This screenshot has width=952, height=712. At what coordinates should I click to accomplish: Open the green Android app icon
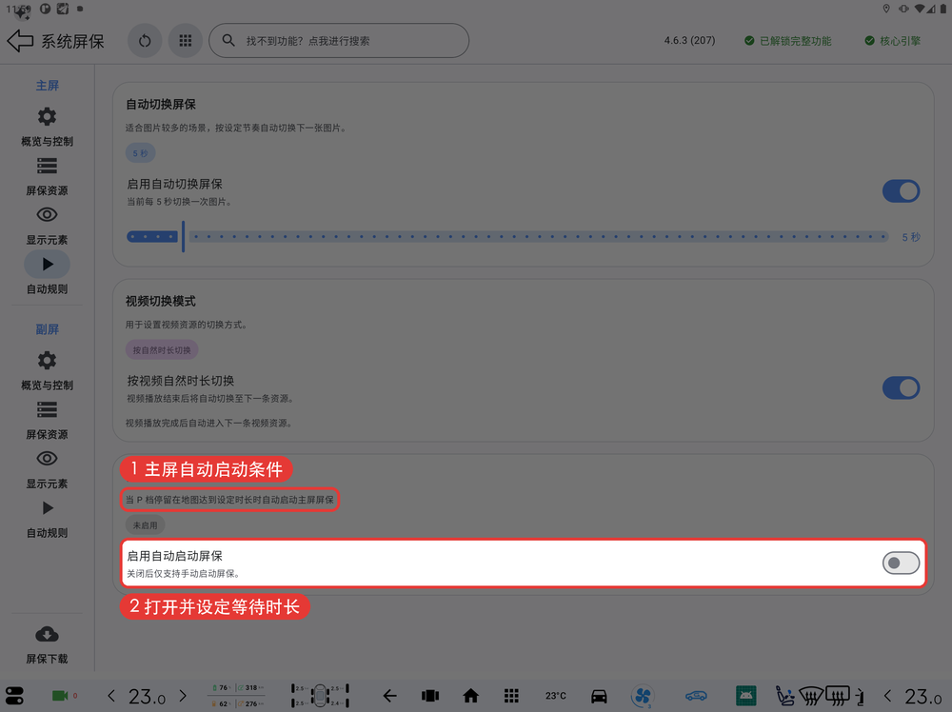tap(745, 696)
